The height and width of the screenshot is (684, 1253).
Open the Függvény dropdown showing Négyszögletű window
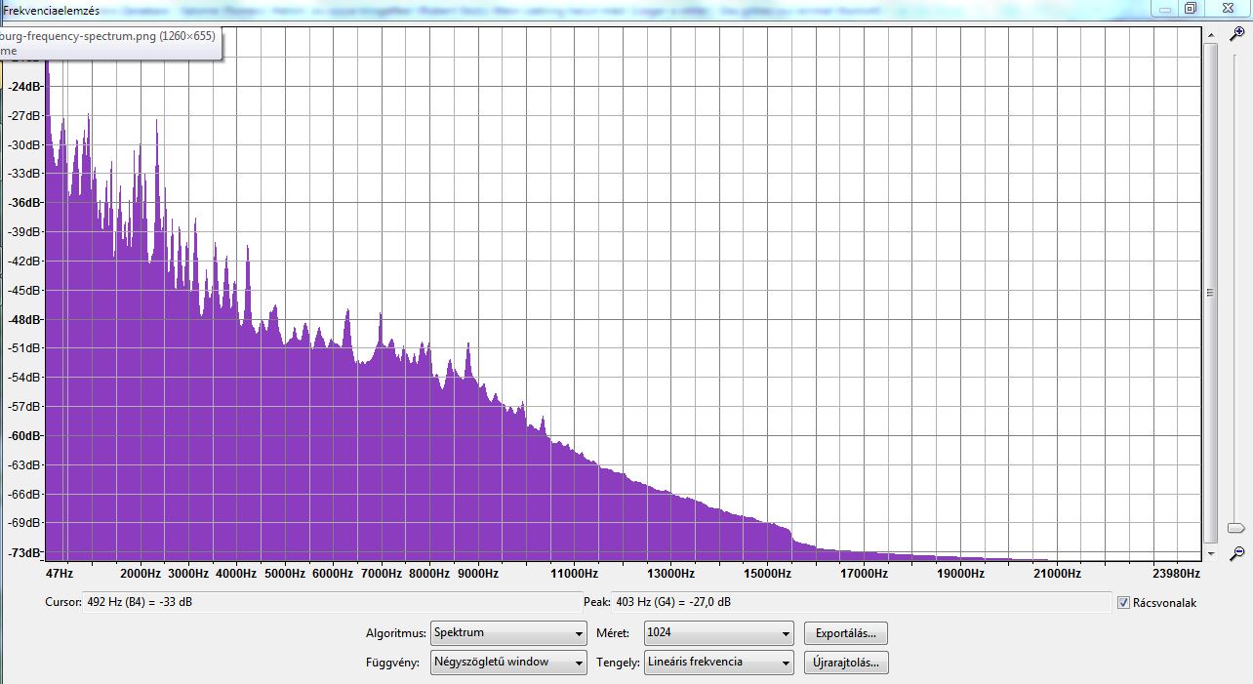(x=508, y=662)
